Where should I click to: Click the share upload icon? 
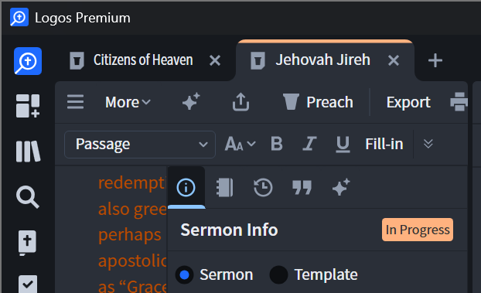point(240,101)
